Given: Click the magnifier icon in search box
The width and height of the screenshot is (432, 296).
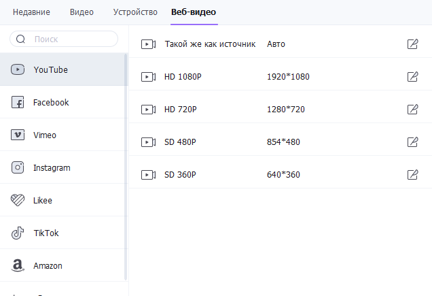Looking at the screenshot, I should point(20,39).
